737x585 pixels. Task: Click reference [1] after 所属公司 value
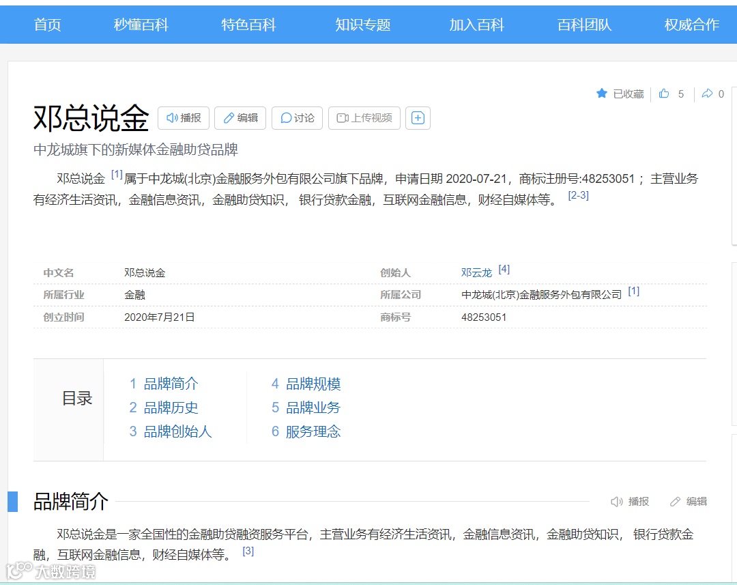(633, 291)
